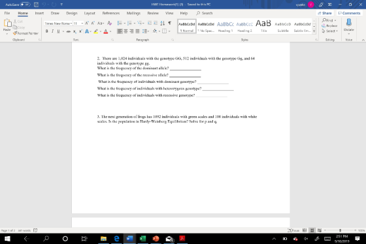Apply subscript formatting
The width and height of the screenshot is (366, 244).
point(75,31)
